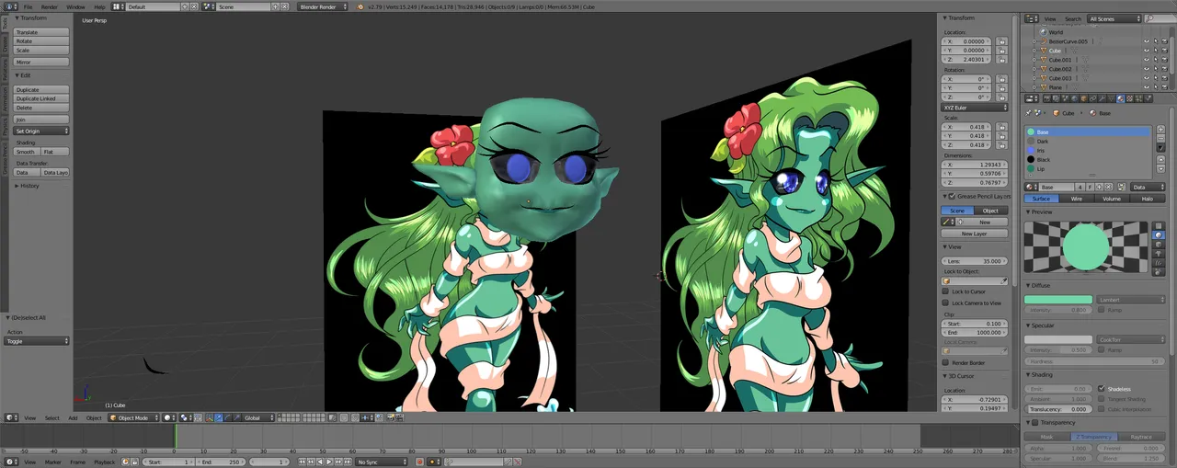This screenshot has height=468, width=1177.
Task: Uncheck the Shadeless checkbox
Action: click(1102, 389)
